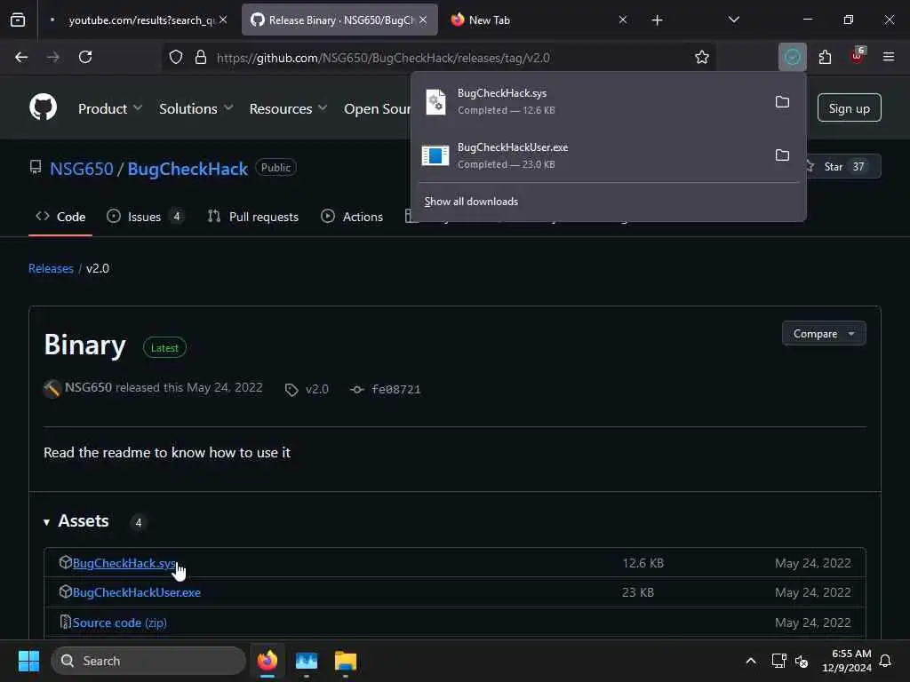Click the site security padlock icon
This screenshot has width=910, height=682.
(x=201, y=58)
